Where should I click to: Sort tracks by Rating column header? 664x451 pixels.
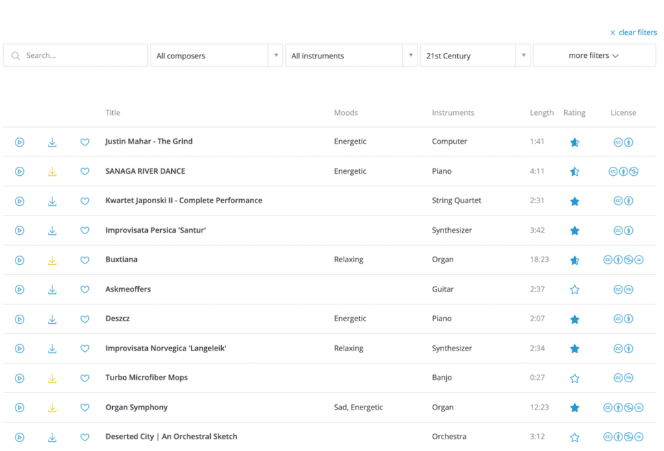(x=574, y=113)
